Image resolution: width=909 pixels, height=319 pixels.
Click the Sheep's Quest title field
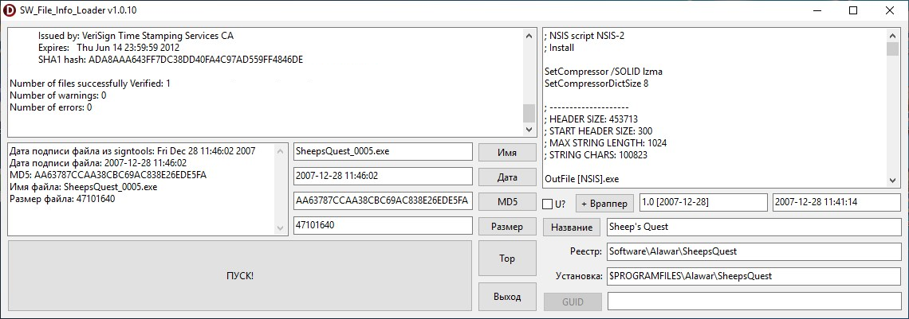pyautogui.click(x=754, y=227)
